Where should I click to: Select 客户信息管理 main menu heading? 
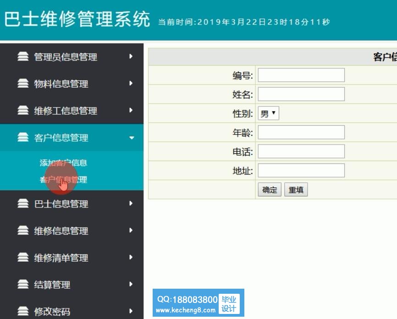pyautogui.click(x=61, y=138)
